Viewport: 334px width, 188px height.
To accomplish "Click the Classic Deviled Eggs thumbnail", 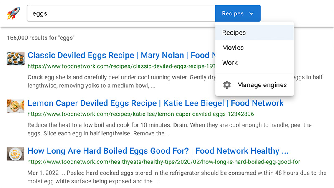I will point(15,58).
